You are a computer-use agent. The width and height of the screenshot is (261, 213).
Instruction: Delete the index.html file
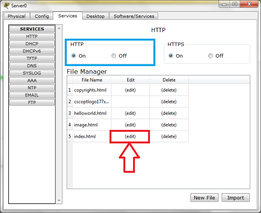pos(169,136)
